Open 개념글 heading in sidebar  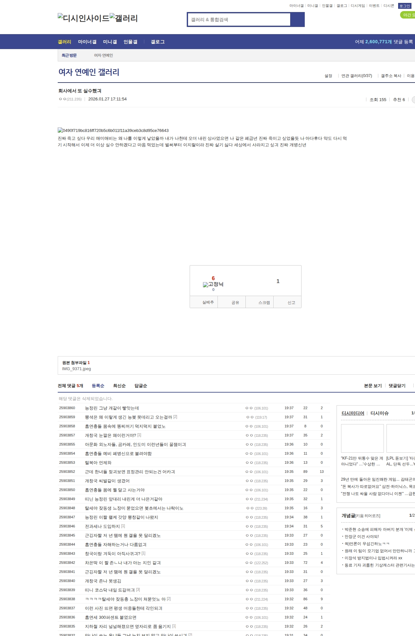(x=348, y=516)
